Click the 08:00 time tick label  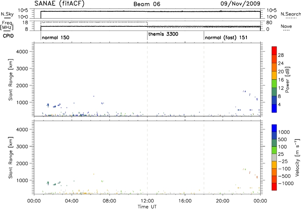109,201
